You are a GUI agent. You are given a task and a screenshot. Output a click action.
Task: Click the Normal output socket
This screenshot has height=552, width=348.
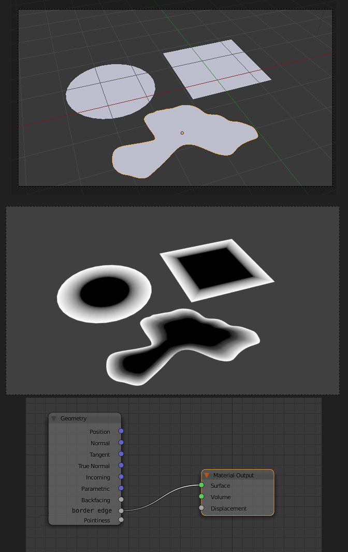point(121,443)
